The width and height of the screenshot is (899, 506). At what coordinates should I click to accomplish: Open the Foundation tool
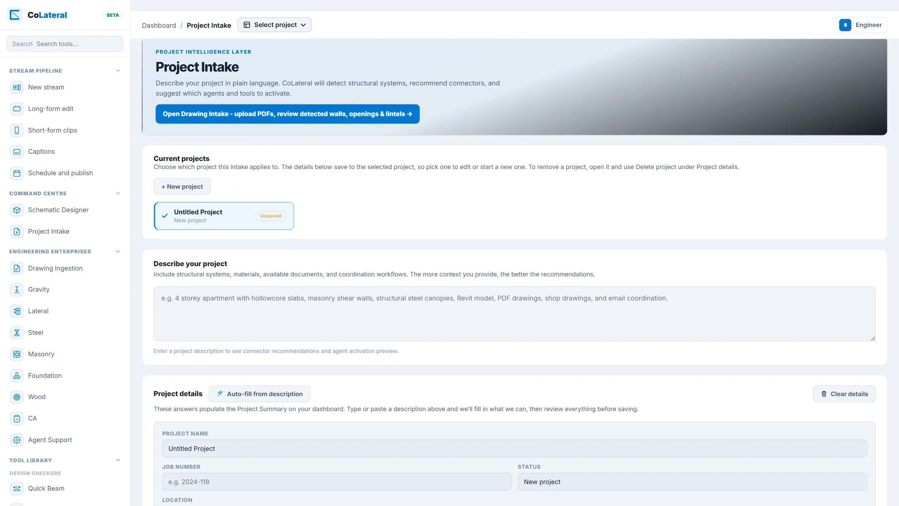[x=45, y=376]
